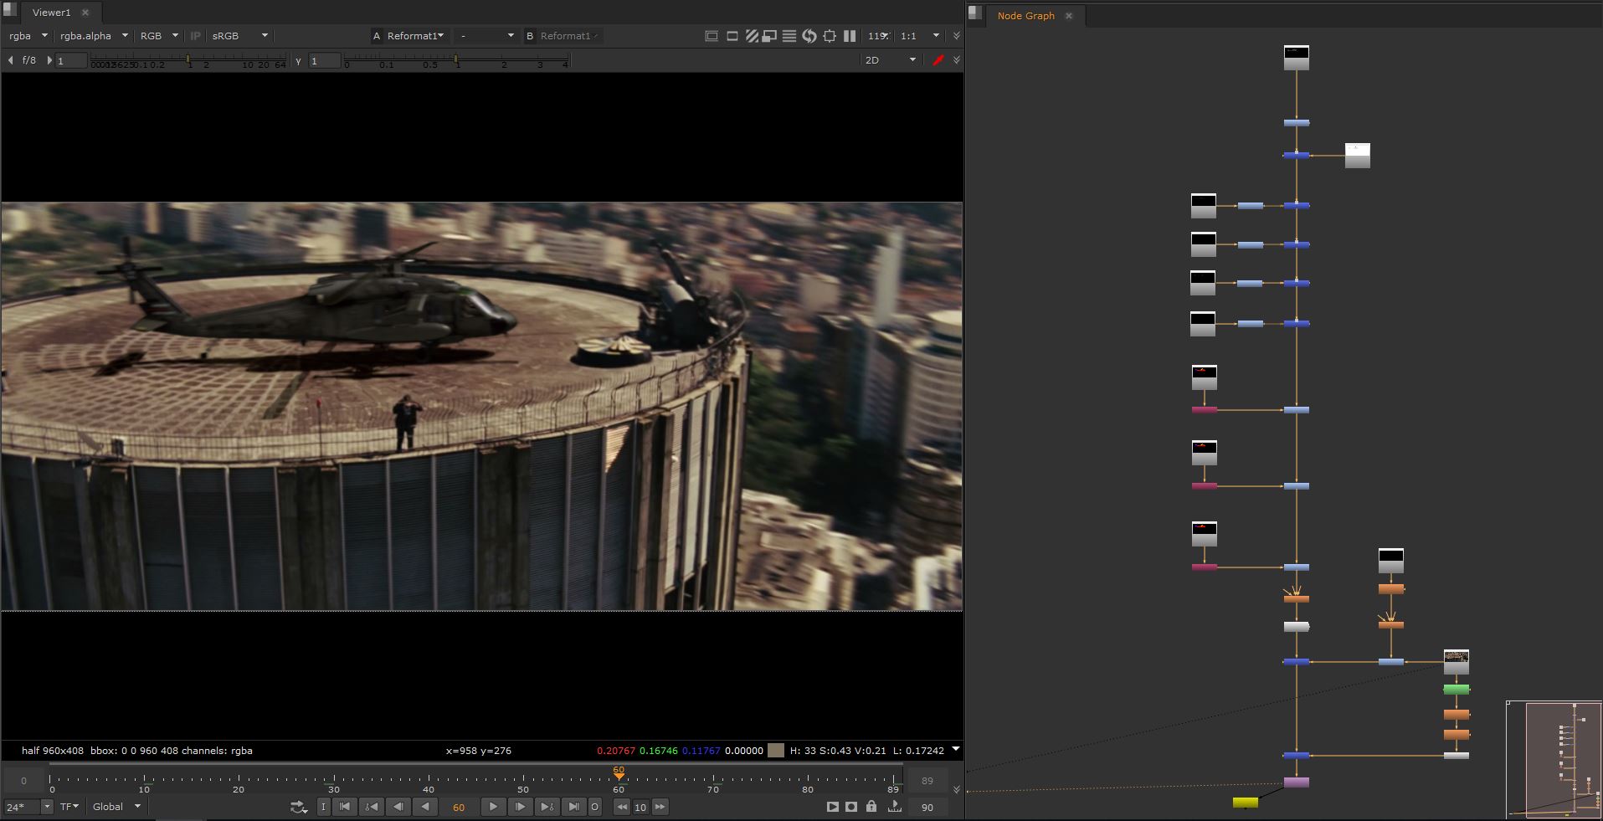The height and width of the screenshot is (821, 1603).
Task: Click the frame range start field showing 0
Action: [x=23, y=781]
